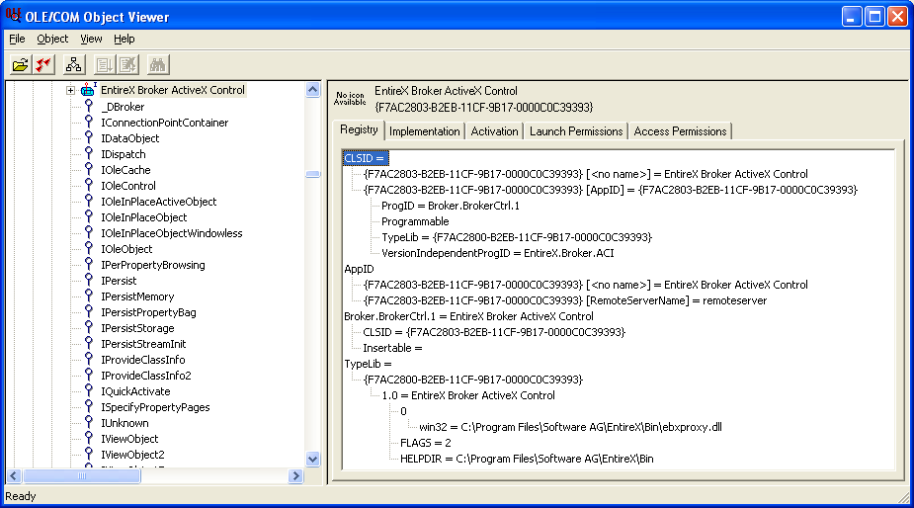
Task: Switch to the Implementation tab
Action: [424, 131]
